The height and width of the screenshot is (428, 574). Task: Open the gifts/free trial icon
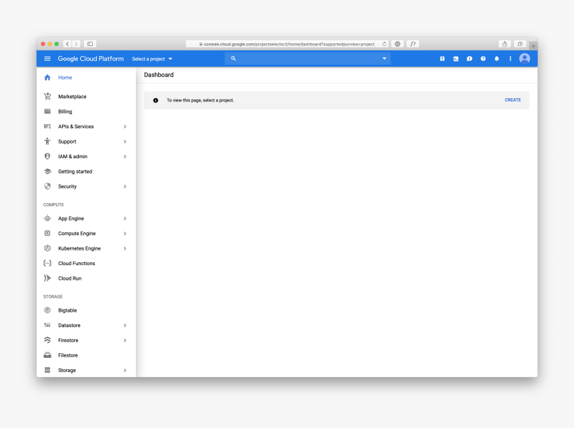tap(442, 59)
